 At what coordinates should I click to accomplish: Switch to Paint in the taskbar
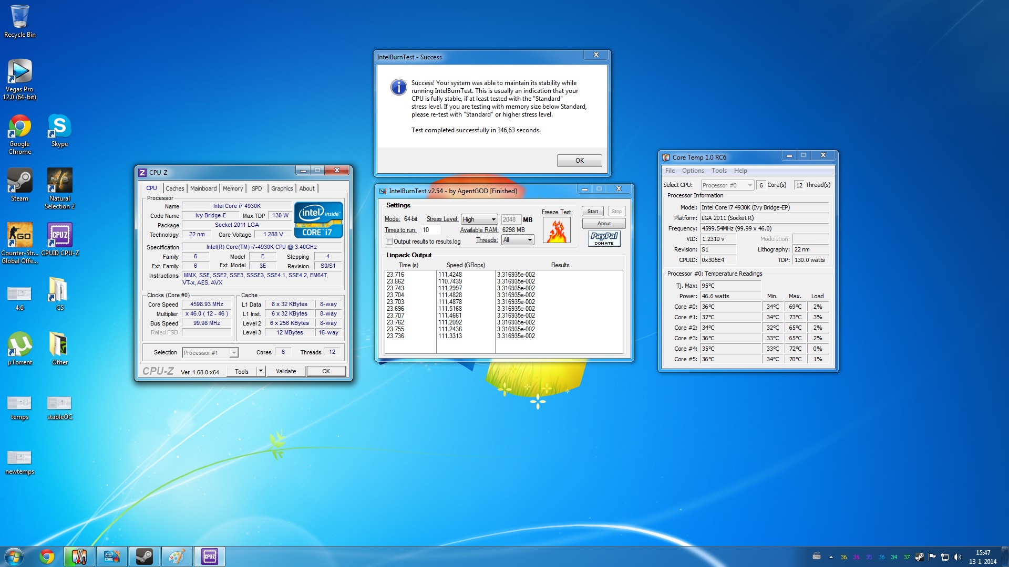pyautogui.click(x=177, y=556)
